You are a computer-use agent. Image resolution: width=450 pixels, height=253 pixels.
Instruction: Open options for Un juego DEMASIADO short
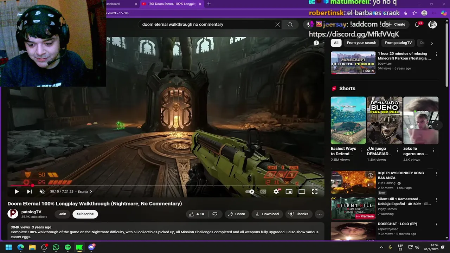pyautogui.click(x=397, y=150)
